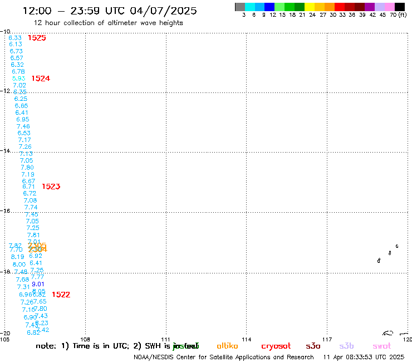Screen dimensions: 412x362
Task: Click the altika satellite legend label
Action: (x=227, y=346)
